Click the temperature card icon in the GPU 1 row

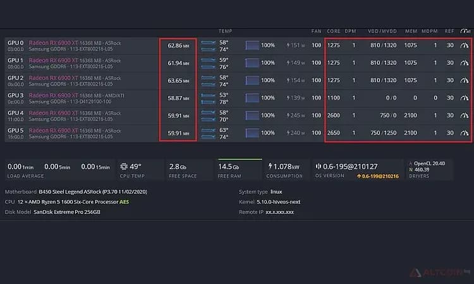[209, 63]
